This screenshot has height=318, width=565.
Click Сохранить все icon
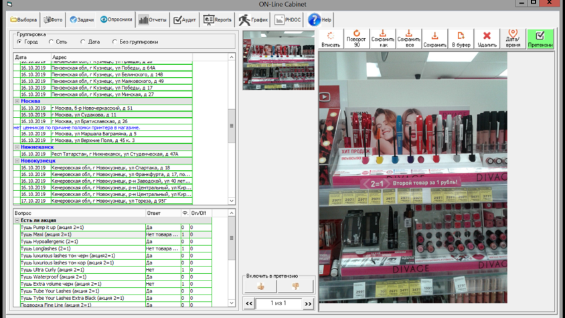[408, 39]
